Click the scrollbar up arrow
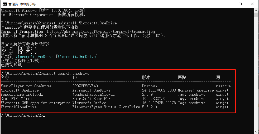 click(x=256, y=10)
